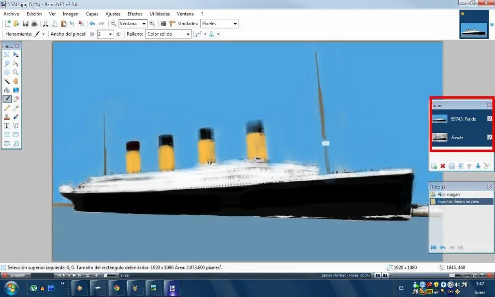The image size is (495, 297).
Task: Click the Open file toolbar icon
Action: [16, 24]
